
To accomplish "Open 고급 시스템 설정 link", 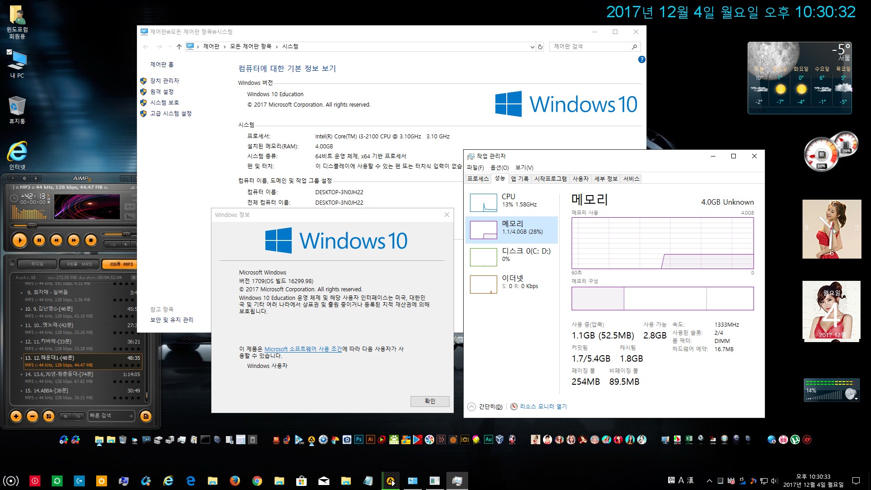I will coord(171,113).
